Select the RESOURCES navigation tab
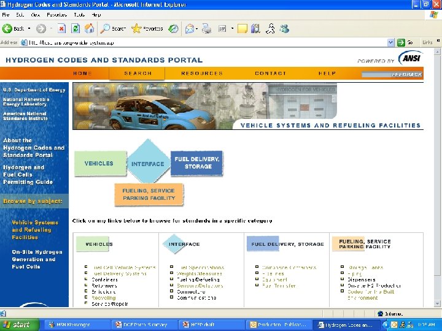442x331 pixels. coord(202,74)
